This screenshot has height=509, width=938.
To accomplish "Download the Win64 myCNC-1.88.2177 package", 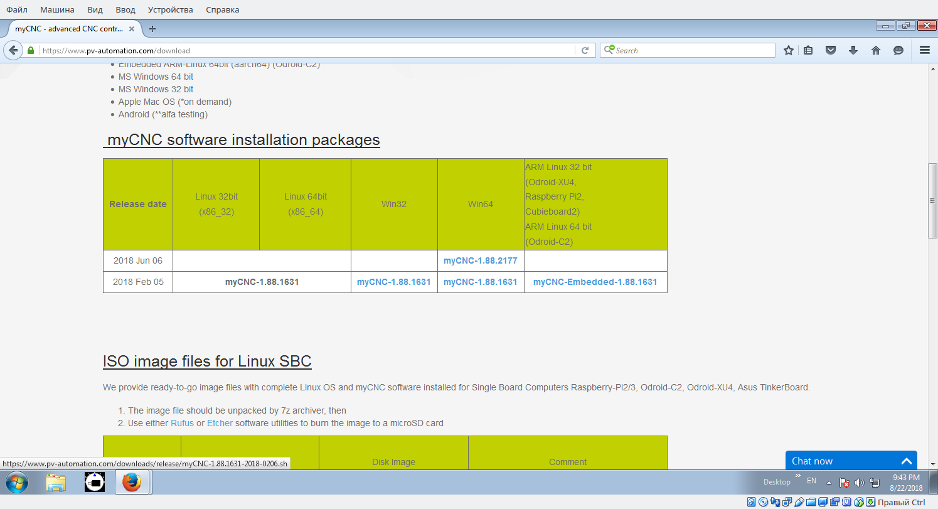I will (x=480, y=260).
